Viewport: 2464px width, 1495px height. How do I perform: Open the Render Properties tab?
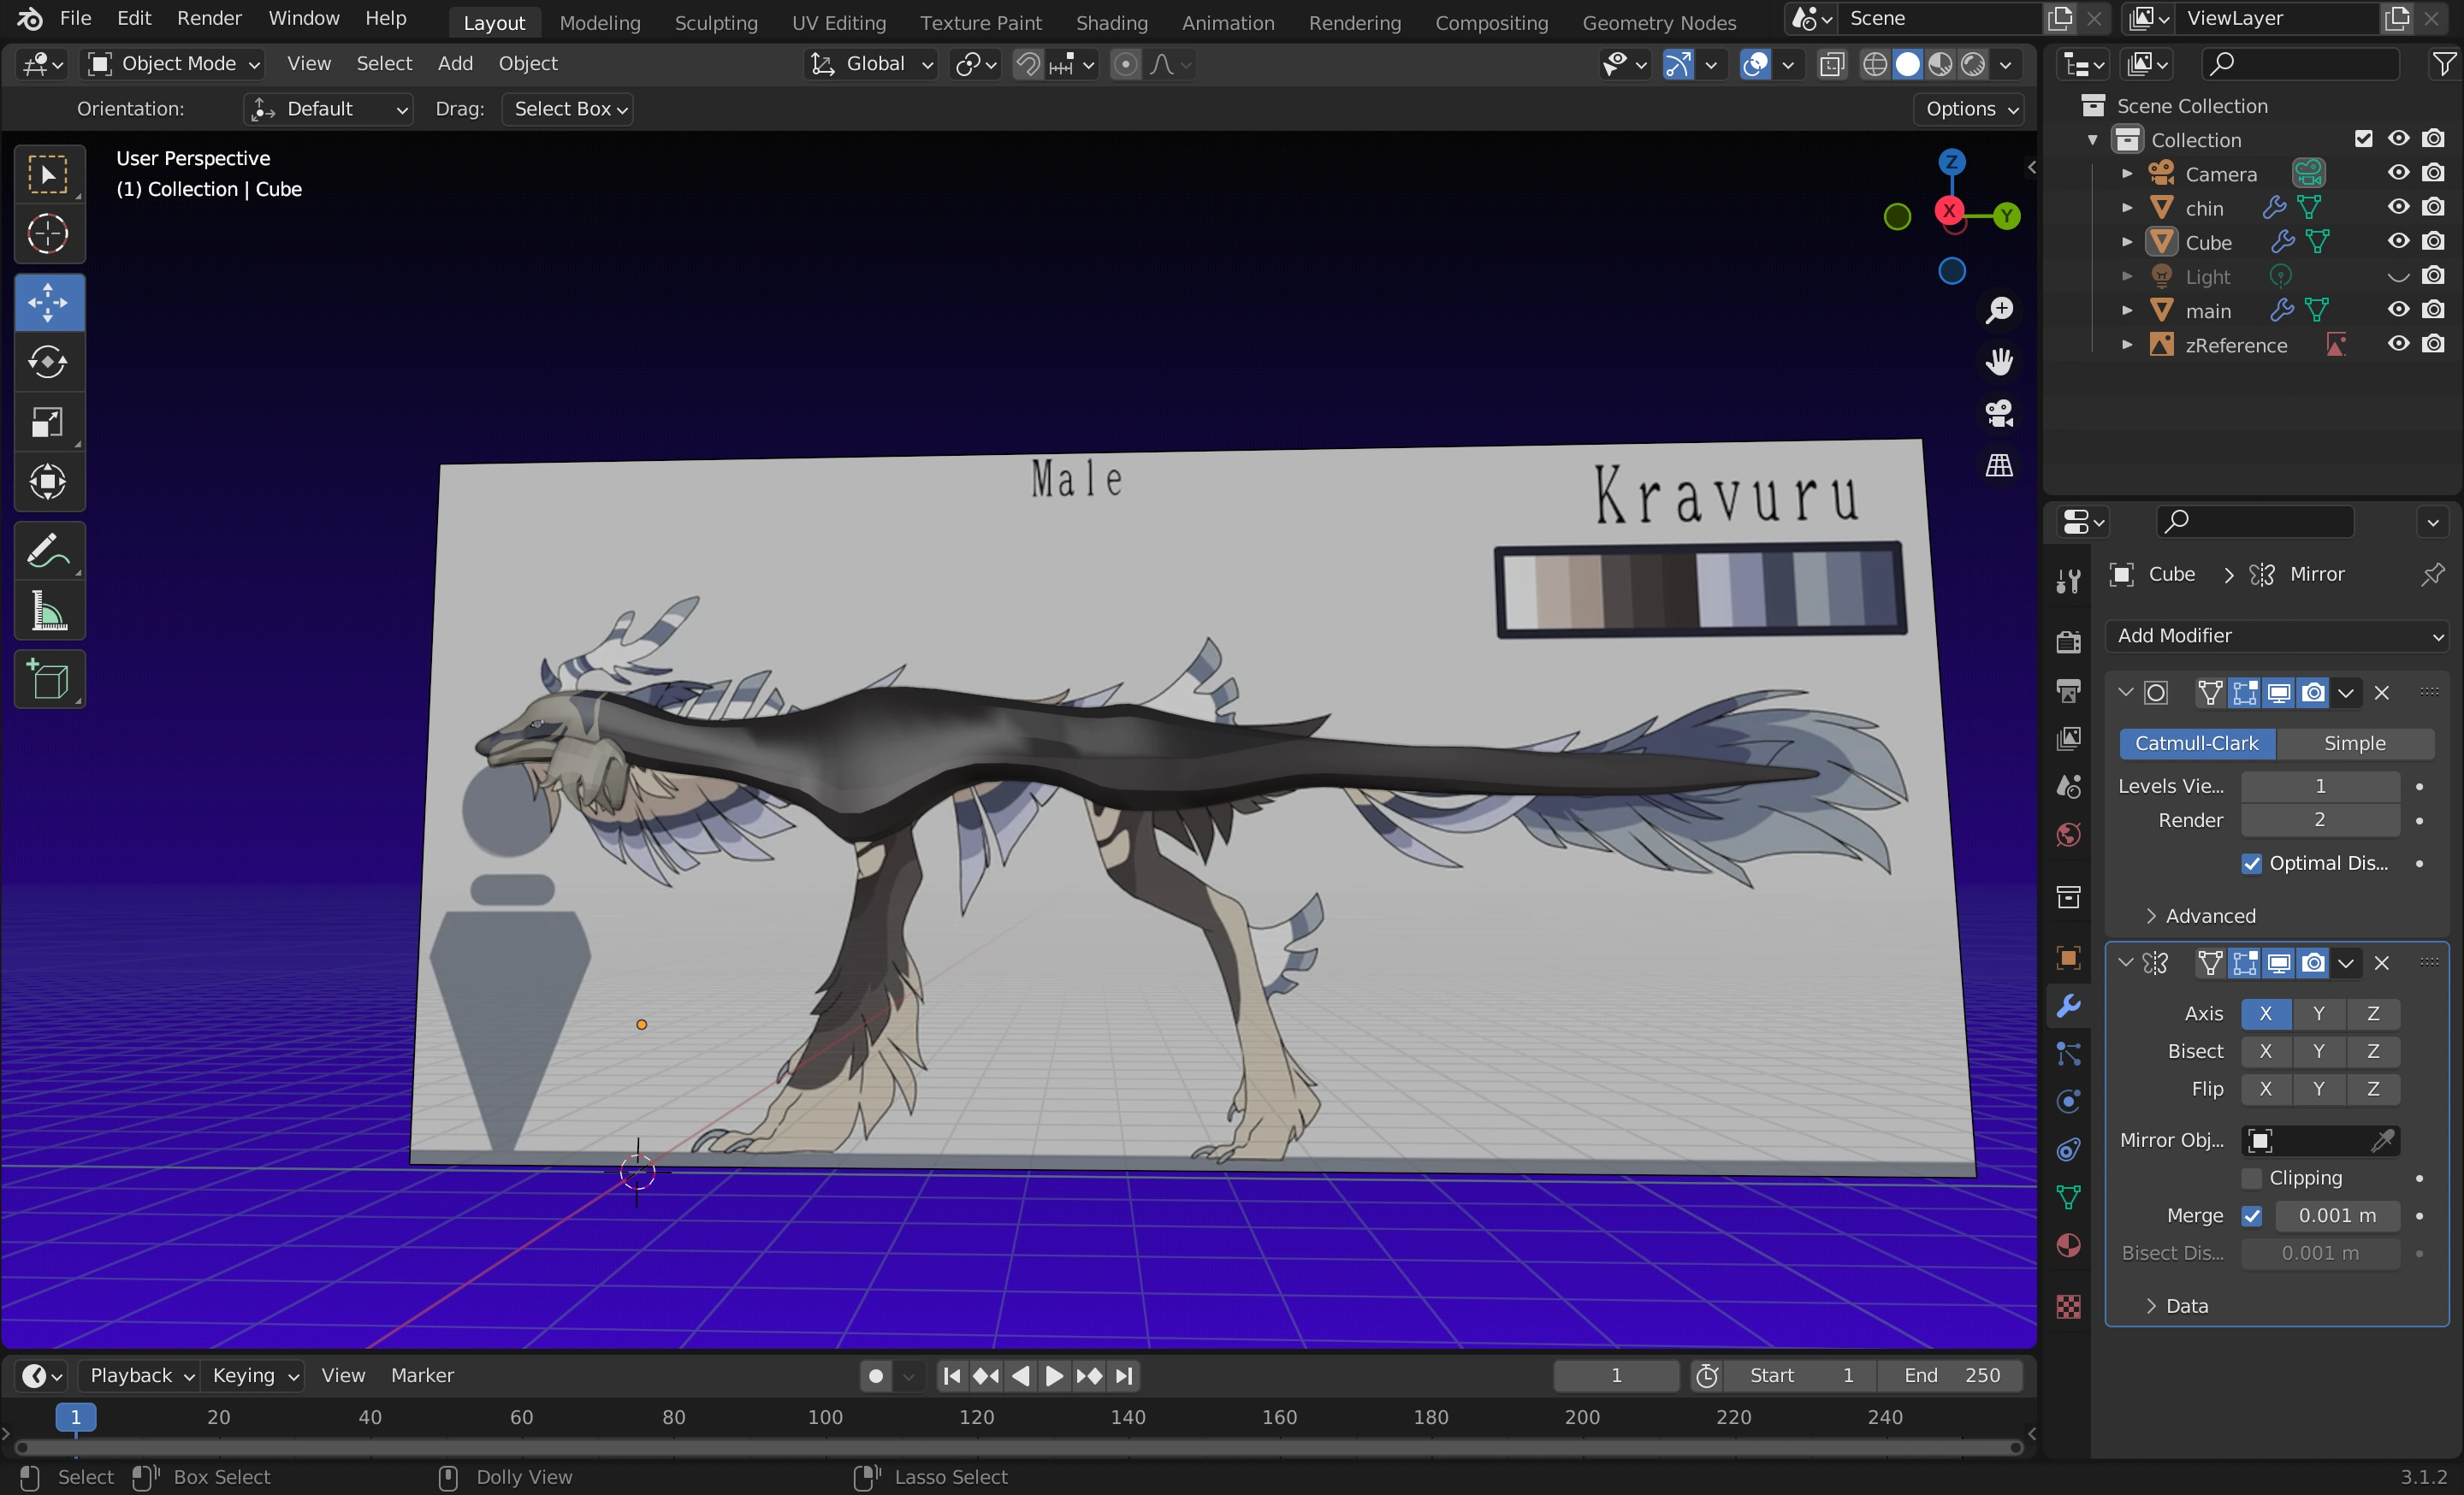[2068, 641]
